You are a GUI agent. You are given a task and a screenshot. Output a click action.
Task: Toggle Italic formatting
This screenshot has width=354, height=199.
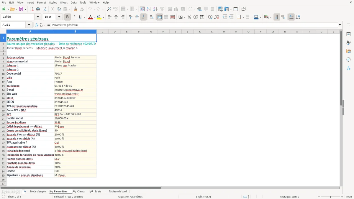click(74, 17)
